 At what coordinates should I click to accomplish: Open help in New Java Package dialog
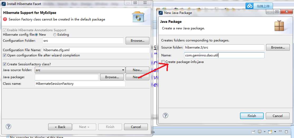pos(165,115)
